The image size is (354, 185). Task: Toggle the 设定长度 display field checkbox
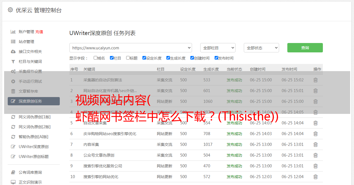[144, 58]
